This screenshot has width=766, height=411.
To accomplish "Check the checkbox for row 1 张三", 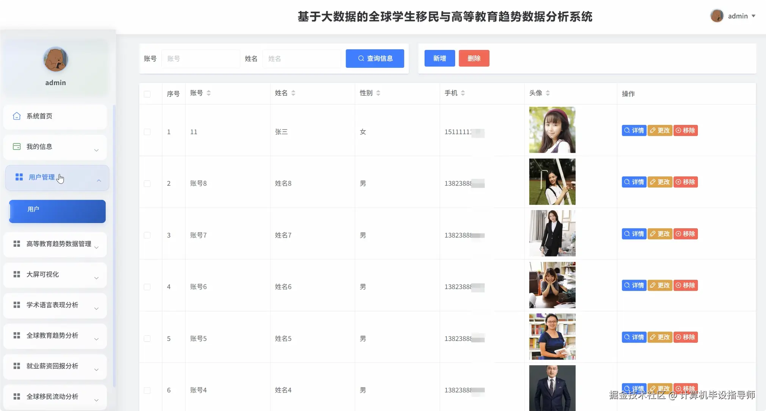I will pos(147,132).
